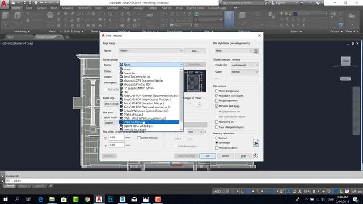363x204 pixels.
Task: Click the plot offset Y input field
Action: click(x=116, y=145)
